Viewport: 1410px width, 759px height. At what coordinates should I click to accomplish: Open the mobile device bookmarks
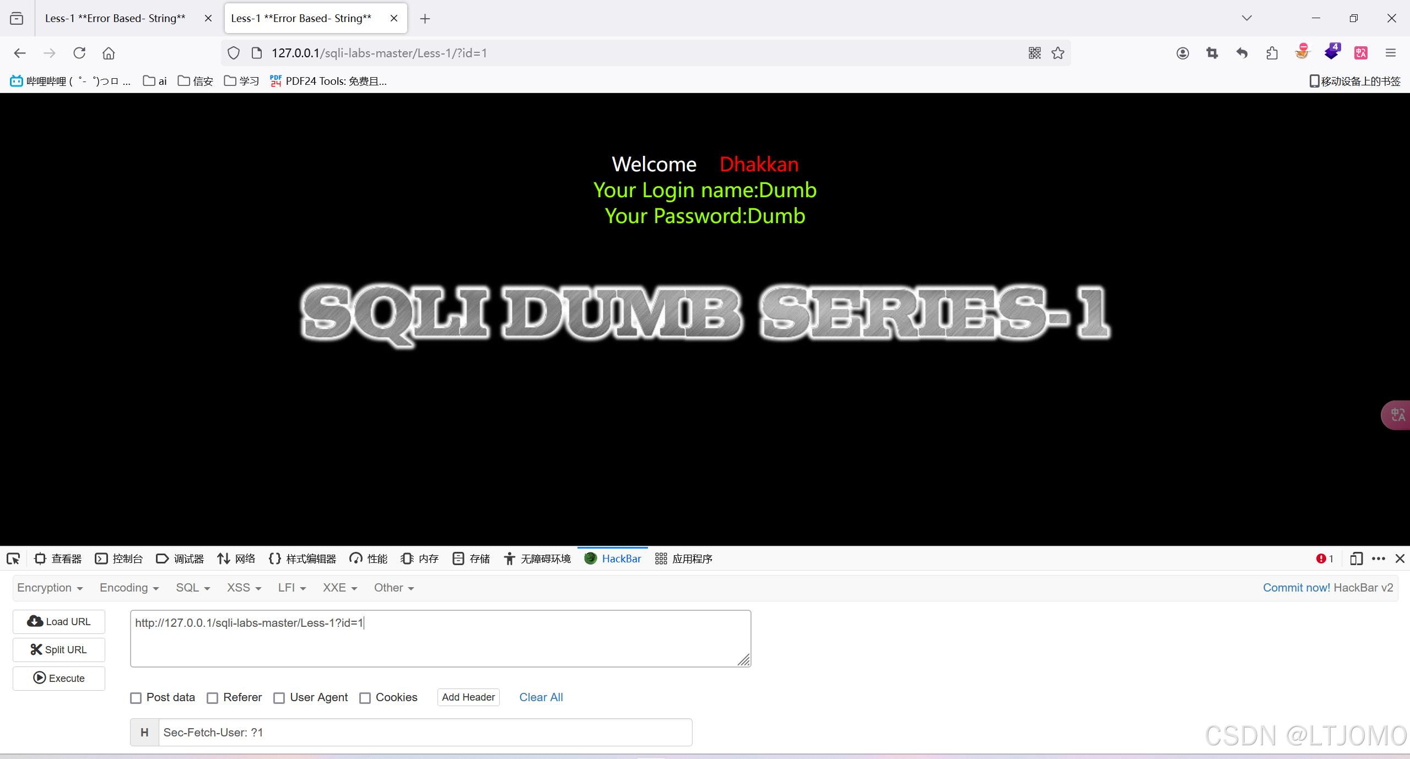point(1354,81)
